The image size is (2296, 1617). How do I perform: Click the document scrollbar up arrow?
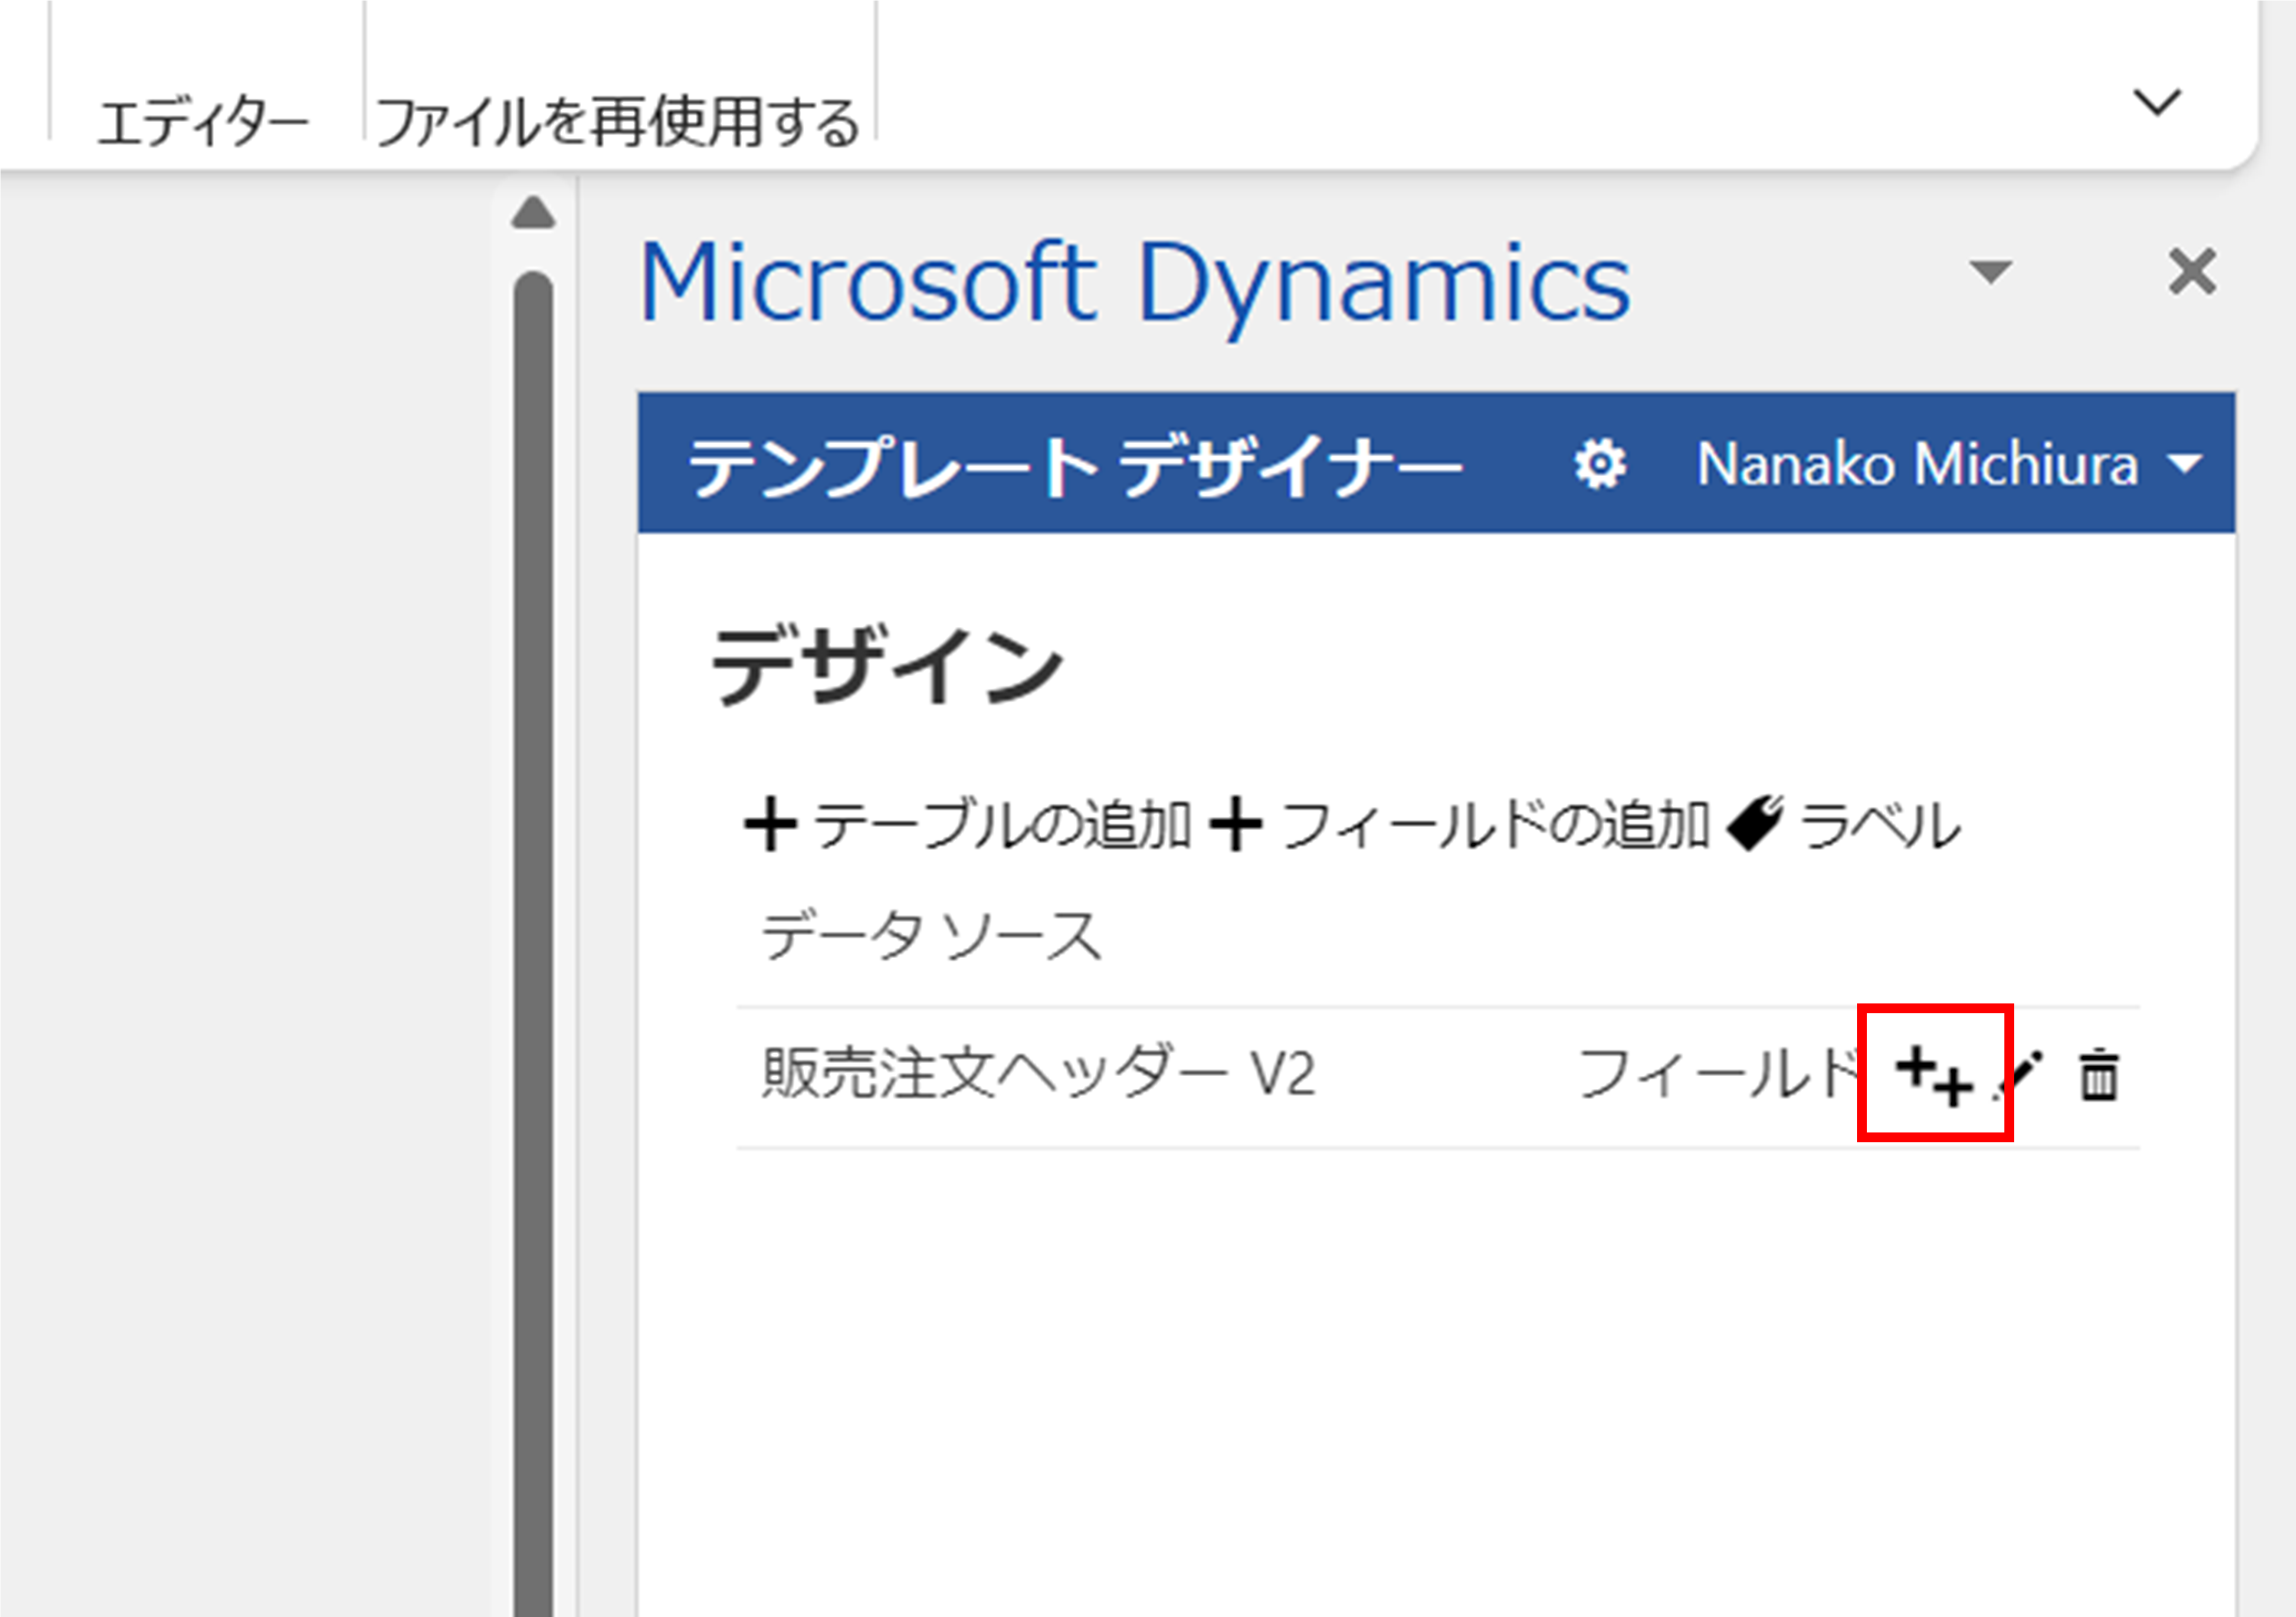coord(533,212)
